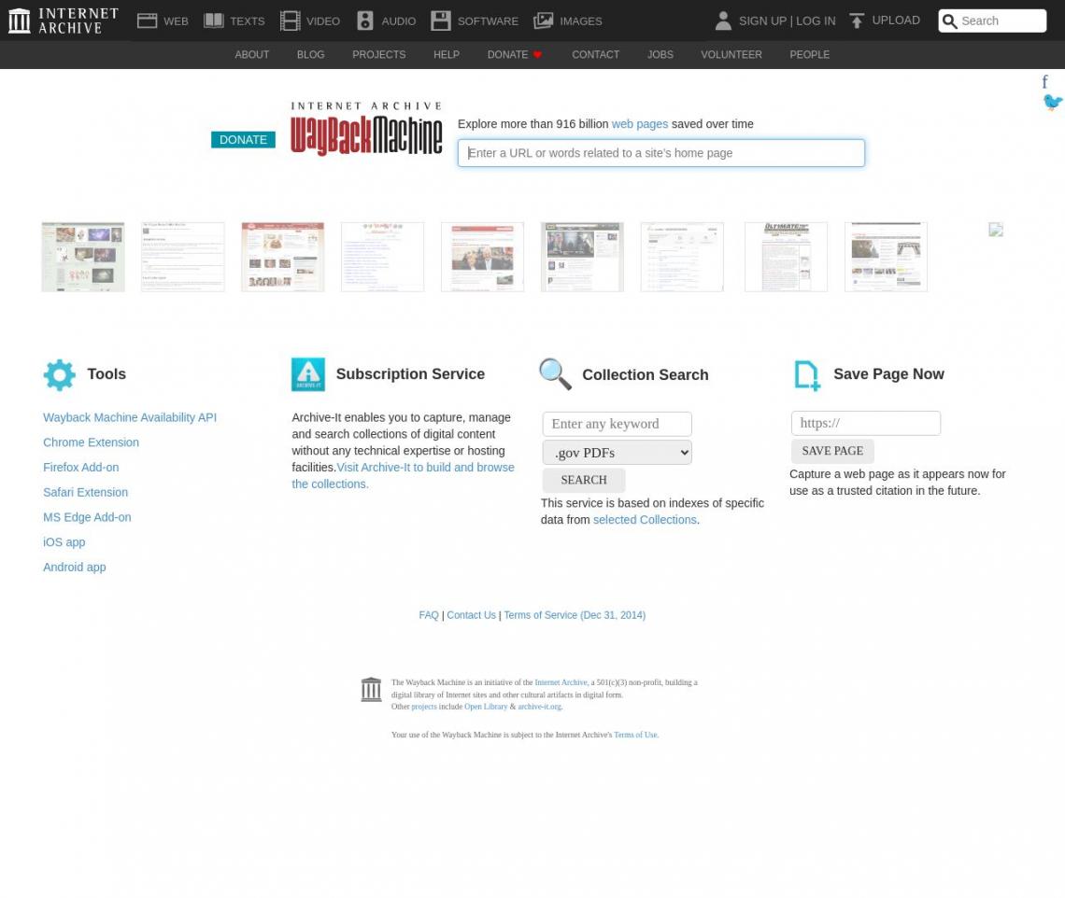
Task: Open the third archived site thumbnail
Action: point(282,258)
